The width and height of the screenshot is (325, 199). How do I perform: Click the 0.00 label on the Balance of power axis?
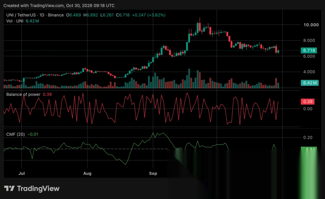click(x=308, y=109)
